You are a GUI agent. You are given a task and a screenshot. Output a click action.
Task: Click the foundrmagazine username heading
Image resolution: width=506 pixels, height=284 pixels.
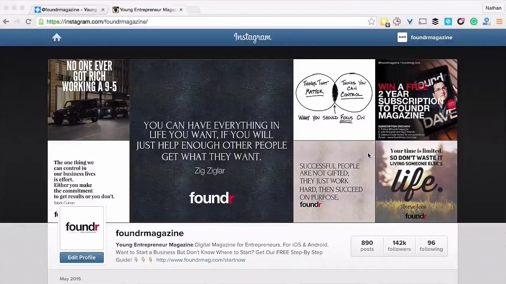[149, 234]
